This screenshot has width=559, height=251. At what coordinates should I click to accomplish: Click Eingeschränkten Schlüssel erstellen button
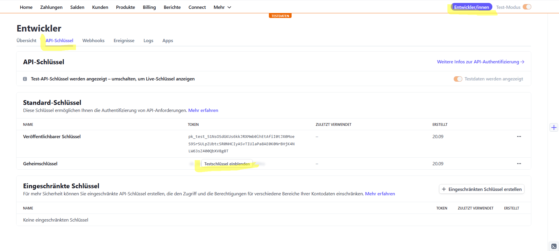point(481,189)
